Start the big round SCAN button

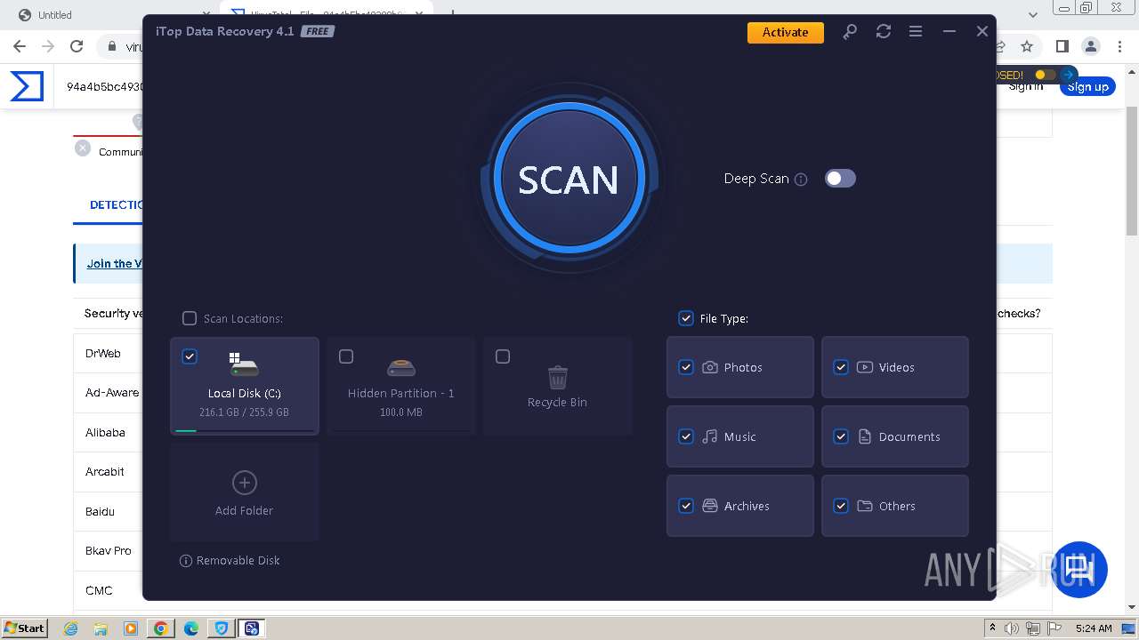coord(569,179)
